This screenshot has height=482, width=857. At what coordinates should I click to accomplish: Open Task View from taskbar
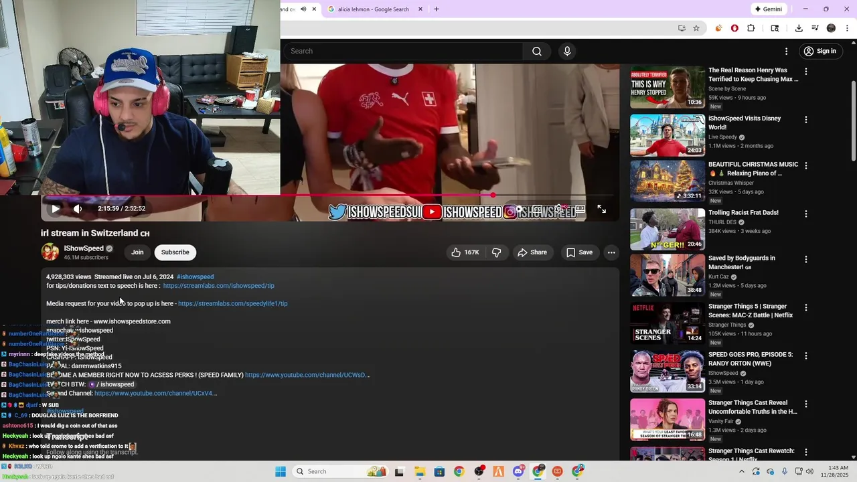pos(399,471)
